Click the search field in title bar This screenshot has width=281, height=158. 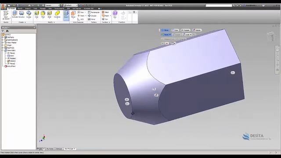point(219,6)
